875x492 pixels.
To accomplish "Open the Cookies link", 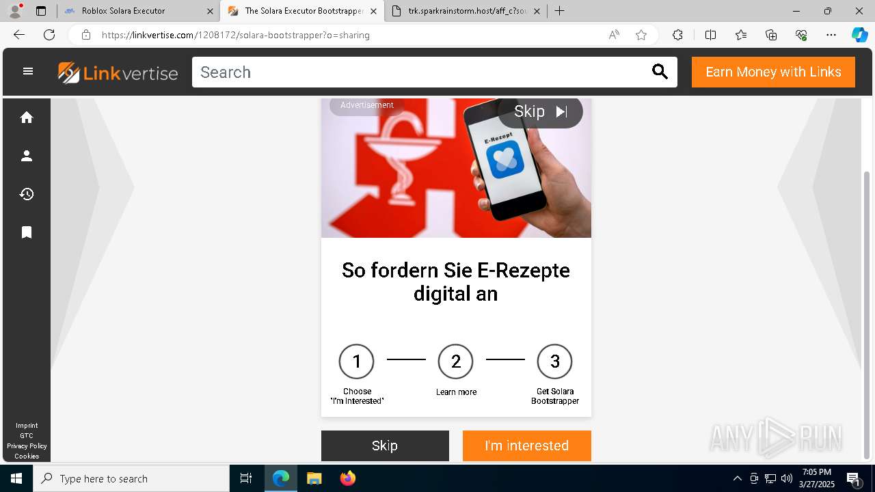I will coord(27,456).
